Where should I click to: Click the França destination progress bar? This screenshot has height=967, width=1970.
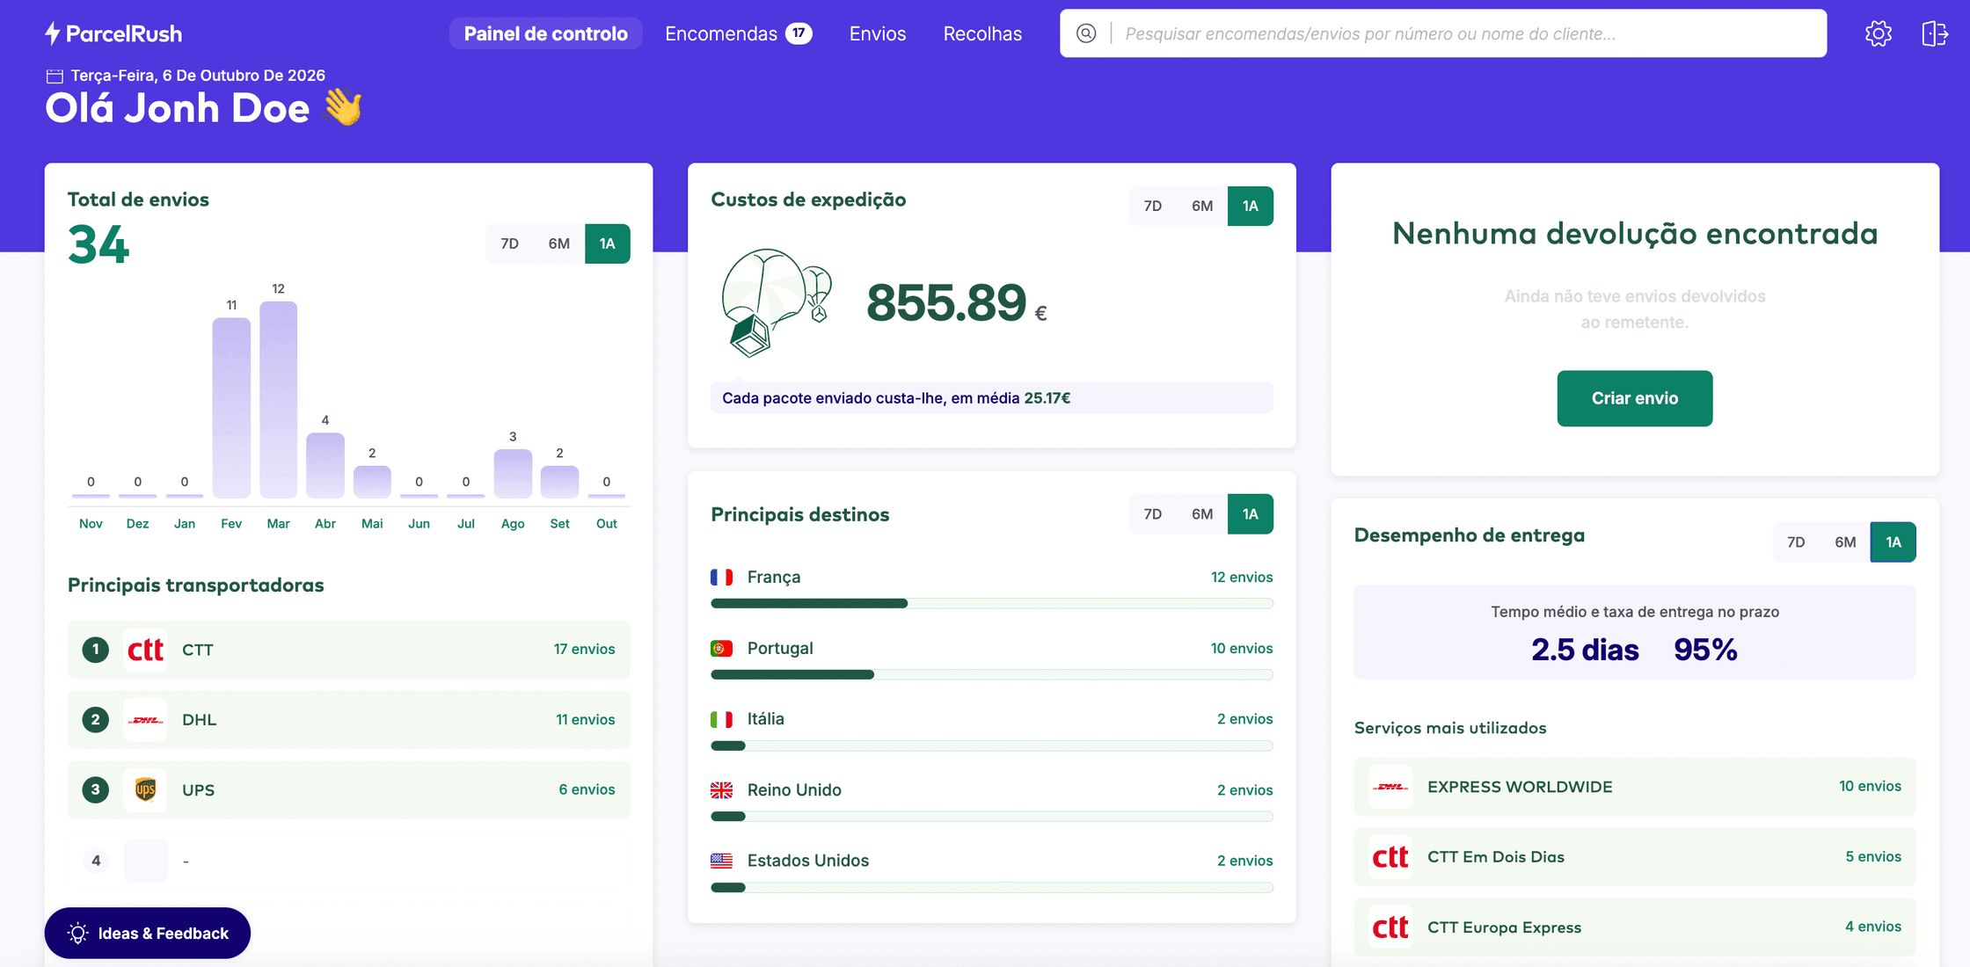point(992,604)
